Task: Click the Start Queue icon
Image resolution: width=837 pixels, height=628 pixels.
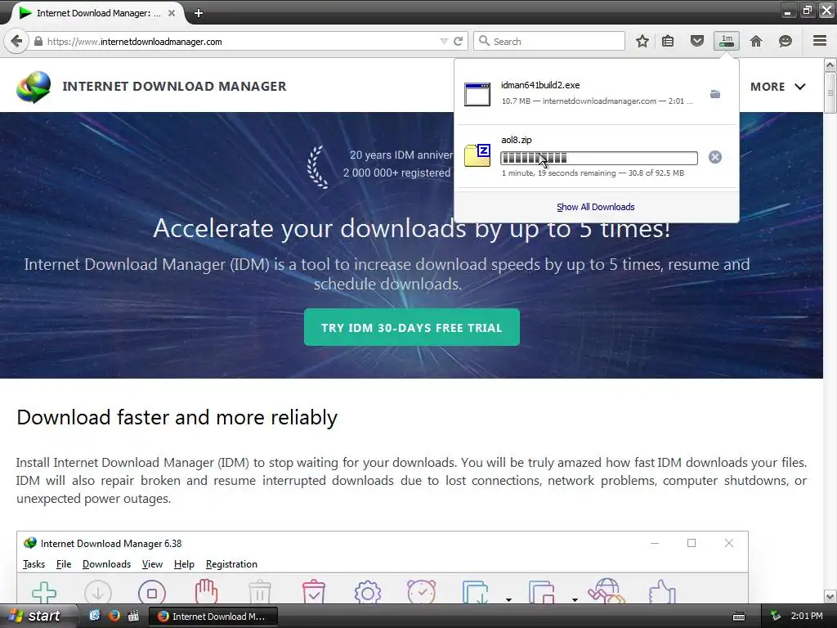Action: [x=475, y=593]
